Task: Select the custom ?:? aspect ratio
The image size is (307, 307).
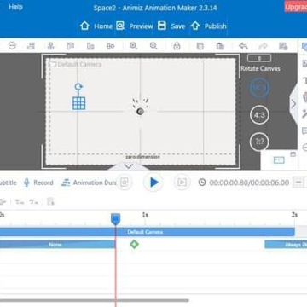Action: [259, 142]
